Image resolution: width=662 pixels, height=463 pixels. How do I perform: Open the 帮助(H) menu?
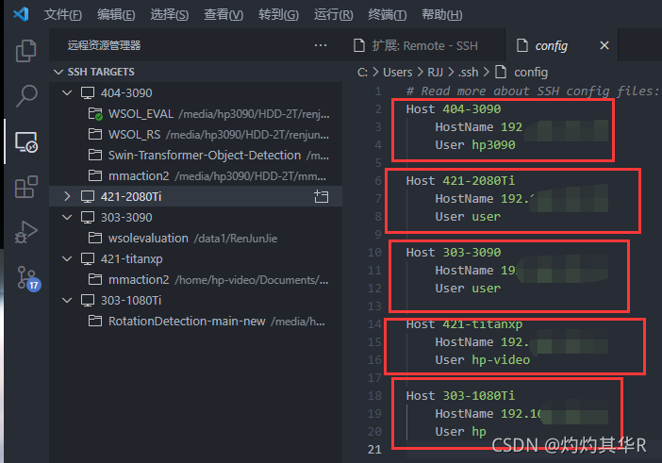pyautogui.click(x=442, y=15)
